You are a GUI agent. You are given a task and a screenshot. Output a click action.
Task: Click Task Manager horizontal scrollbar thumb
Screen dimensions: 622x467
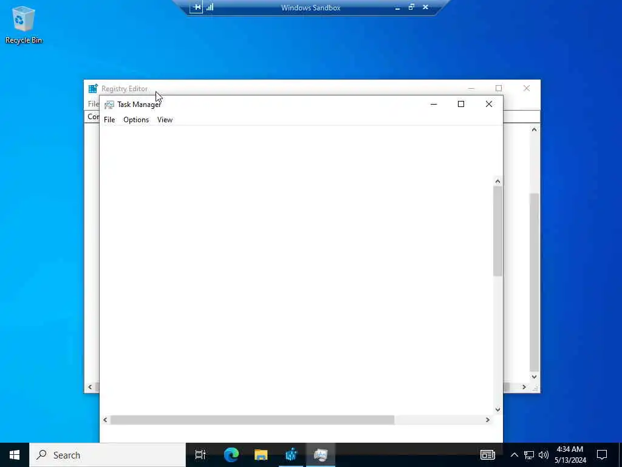pos(252,420)
